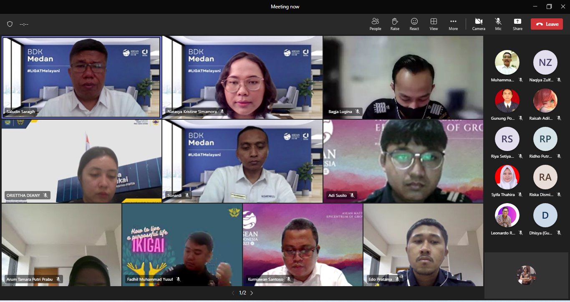Click the shield security icon
The image size is (570, 302).
[x=10, y=24]
